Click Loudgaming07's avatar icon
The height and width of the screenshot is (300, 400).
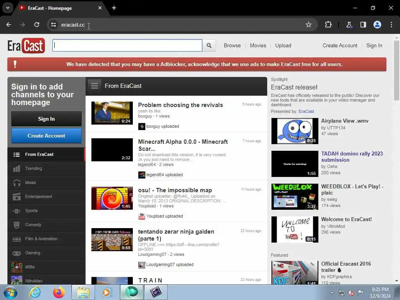[141, 264]
